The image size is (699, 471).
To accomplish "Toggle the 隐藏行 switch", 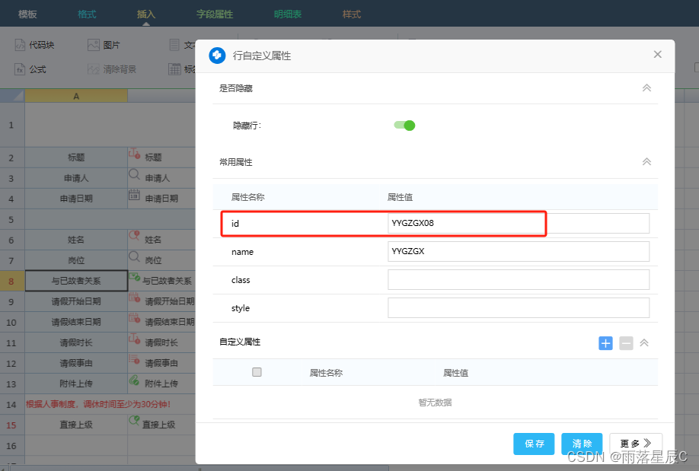I will click(404, 126).
